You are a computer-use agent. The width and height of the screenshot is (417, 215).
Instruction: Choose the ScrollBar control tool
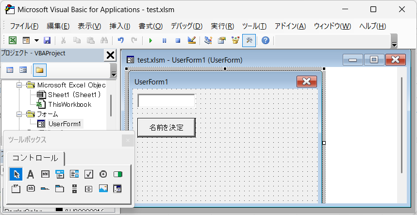click(x=74, y=189)
